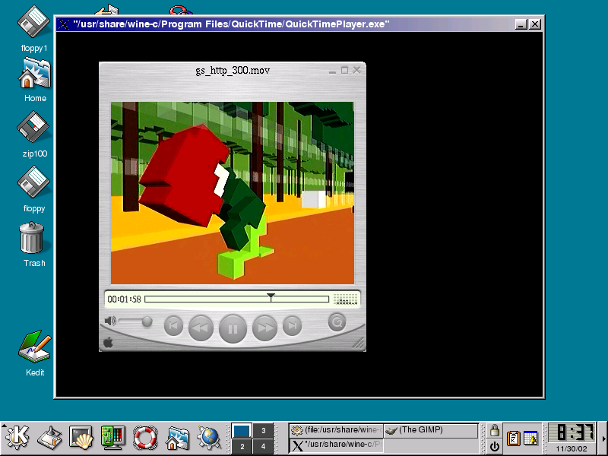Image resolution: width=608 pixels, height=456 pixels.
Task: Mute audio using the QuickTime speaker icon
Action: coord(110,321)
